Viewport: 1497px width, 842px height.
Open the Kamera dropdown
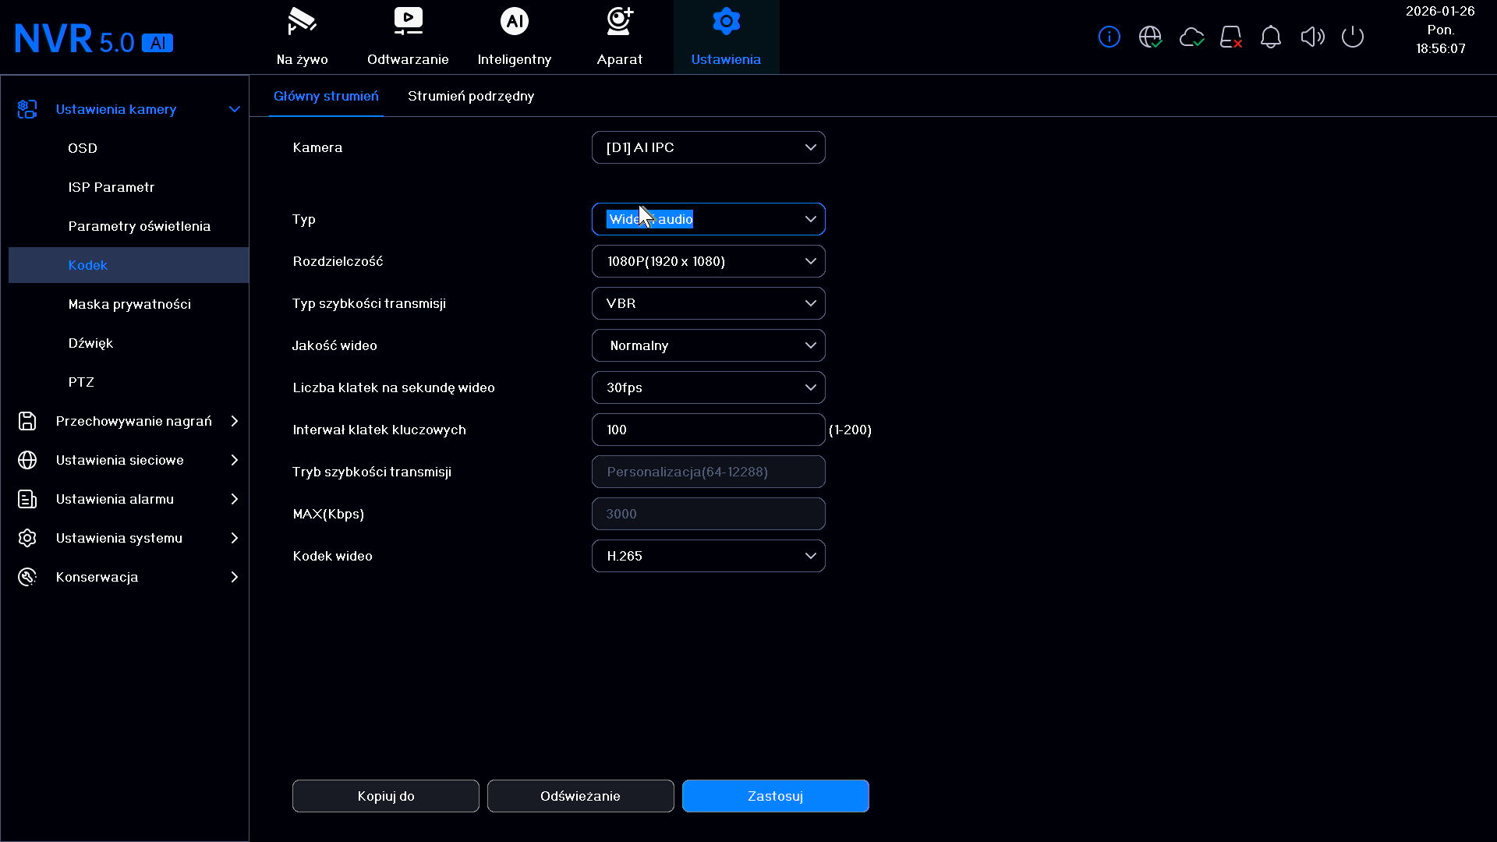coord(708,147)
